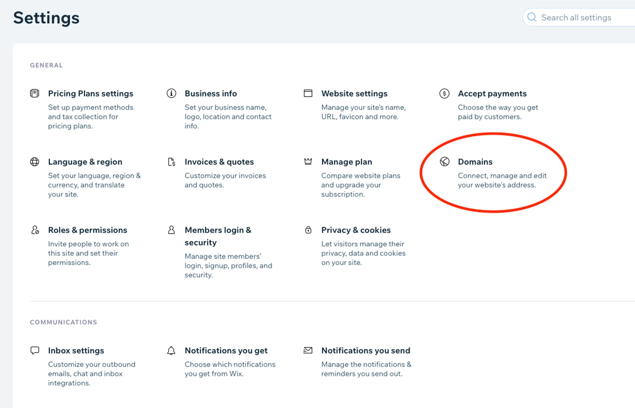This screenshot has width=635, height=408.
Task: Click the Invoices & quotes document icon
Action: pos(171,162)
